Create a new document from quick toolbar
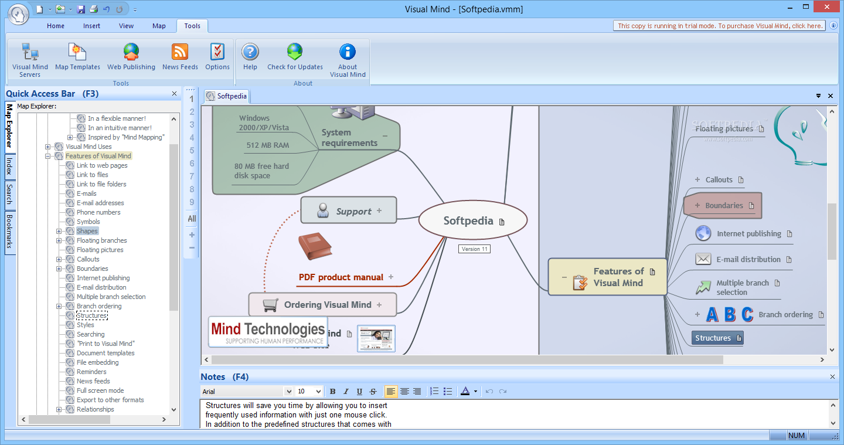The image size is (844, 445). (x=39, y=9)
